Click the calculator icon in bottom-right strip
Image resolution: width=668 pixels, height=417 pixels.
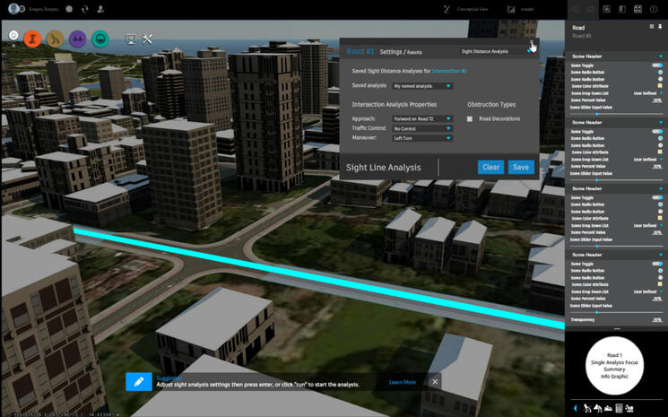[619, 409]
